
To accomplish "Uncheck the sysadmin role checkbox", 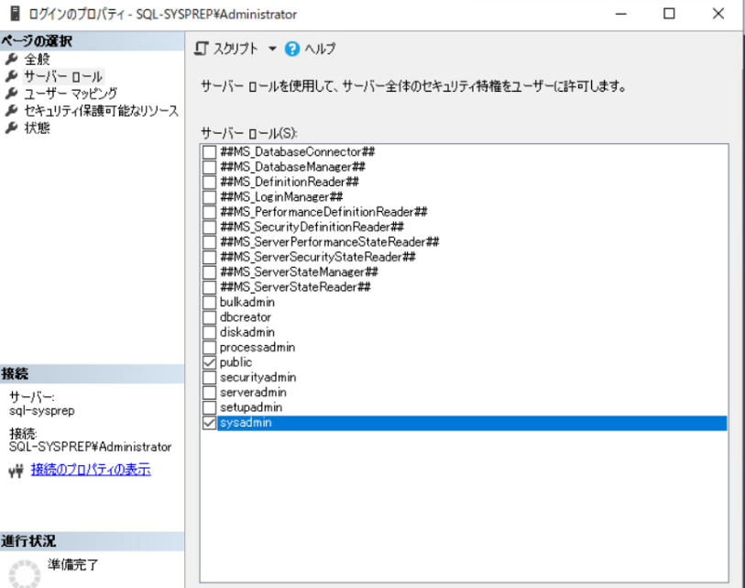I will pos(209,423).
